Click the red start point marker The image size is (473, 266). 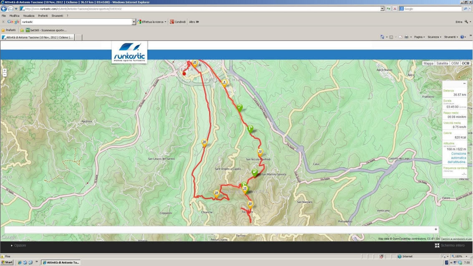click(x=184, y=73)
